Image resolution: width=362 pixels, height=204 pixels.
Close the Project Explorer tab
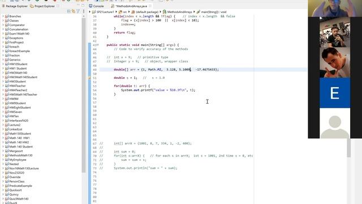pos(58,6)
